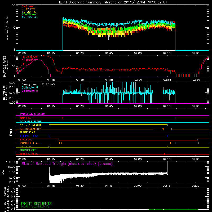This screenshot has height=212, width=212.
Task: Click '01:15' under the SAS panel
Action: [51, 186]
